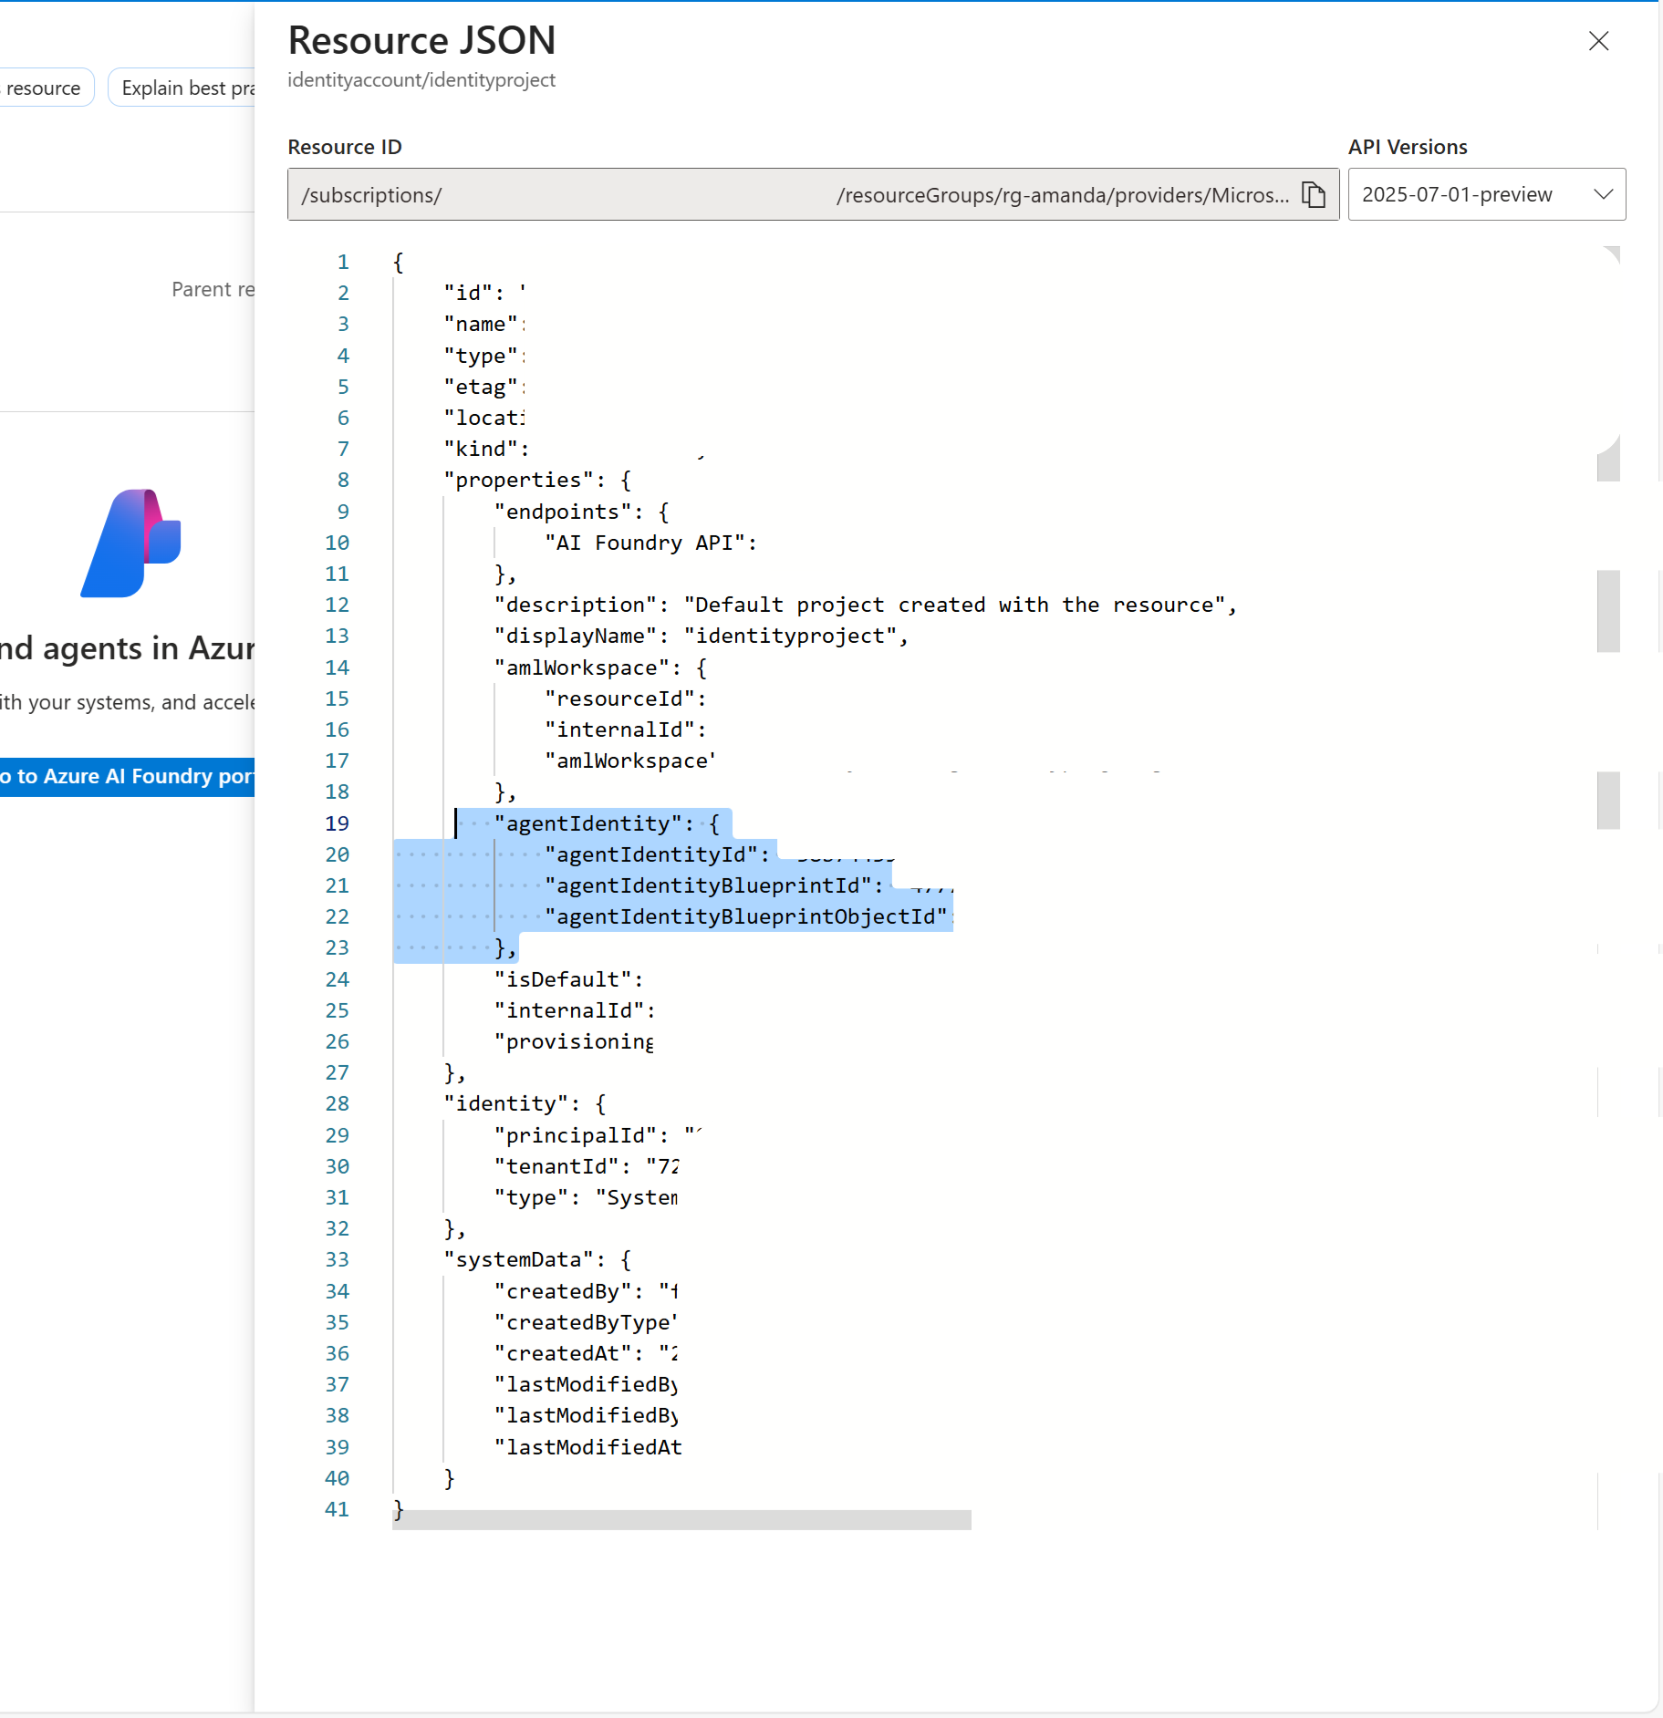Copy the Resource ID using the copy icon

pyautogui.click(x=1314, y=194)
